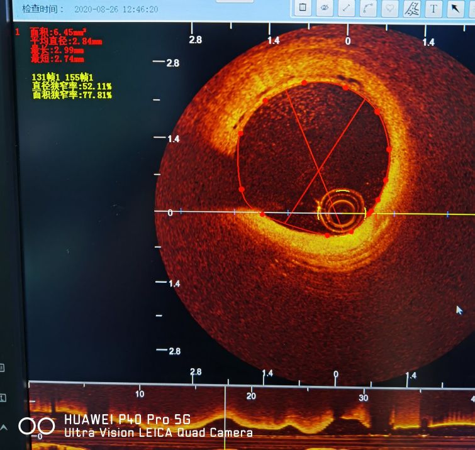Screen dimensions: 475x450
Task: Click the top contour control point of lumen
Action: [x=304, y=82]
